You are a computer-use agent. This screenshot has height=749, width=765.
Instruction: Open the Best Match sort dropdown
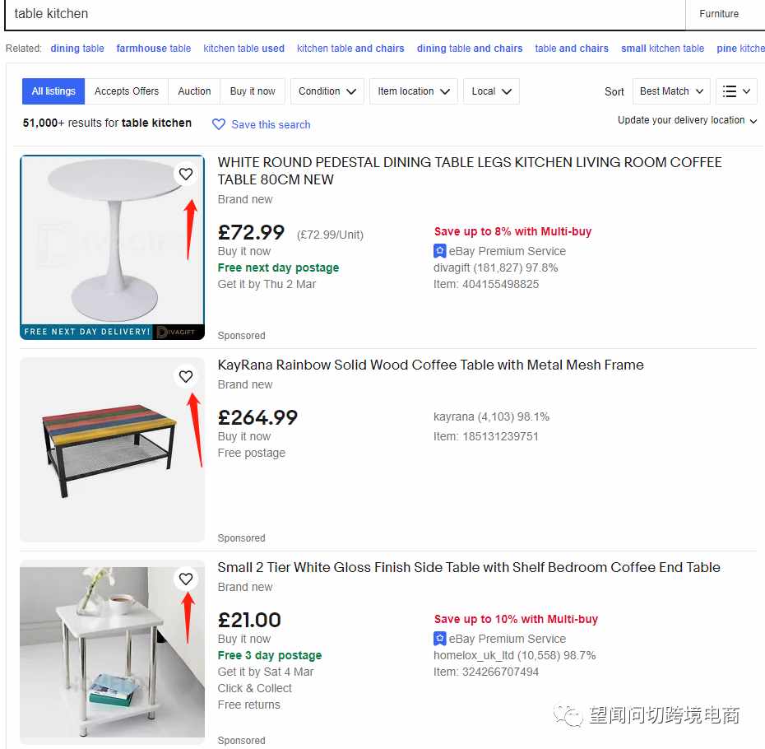[x=671, y=91]
